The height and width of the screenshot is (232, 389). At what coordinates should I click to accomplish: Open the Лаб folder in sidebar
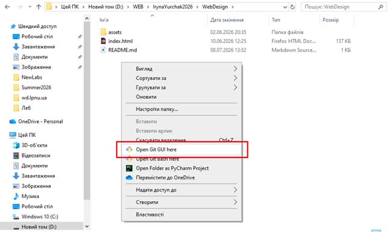(26, 108)
